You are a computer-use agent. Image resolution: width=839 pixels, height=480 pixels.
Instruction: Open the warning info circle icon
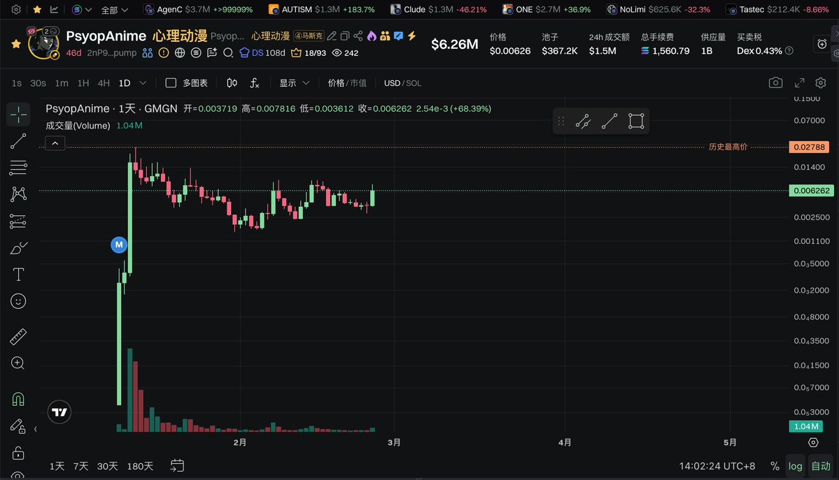click(x=164, y=53)
